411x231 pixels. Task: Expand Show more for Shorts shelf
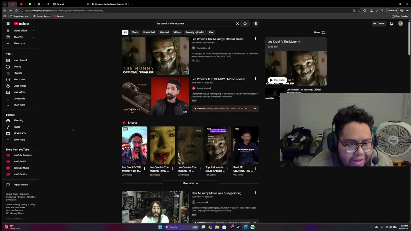pyautogui.click(x=190, y=183)
